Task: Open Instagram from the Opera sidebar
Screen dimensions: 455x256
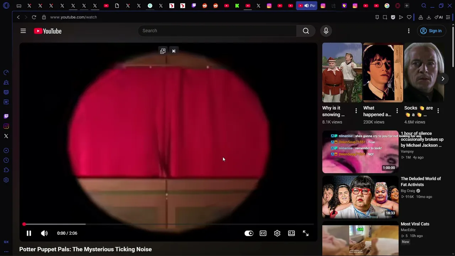Action: point(6,126)
